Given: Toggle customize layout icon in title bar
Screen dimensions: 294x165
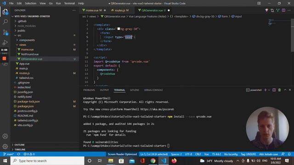Looking at the screenshot, I should (x=259, y=3).
